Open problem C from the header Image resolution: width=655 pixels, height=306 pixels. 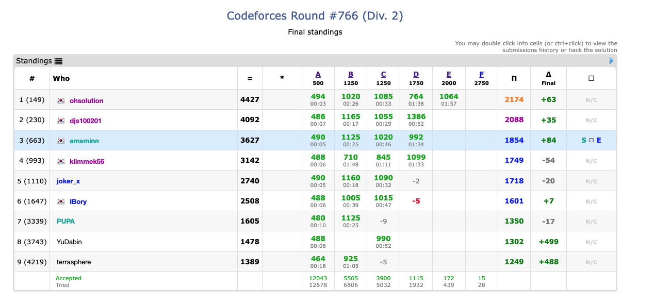click(383, 74)
